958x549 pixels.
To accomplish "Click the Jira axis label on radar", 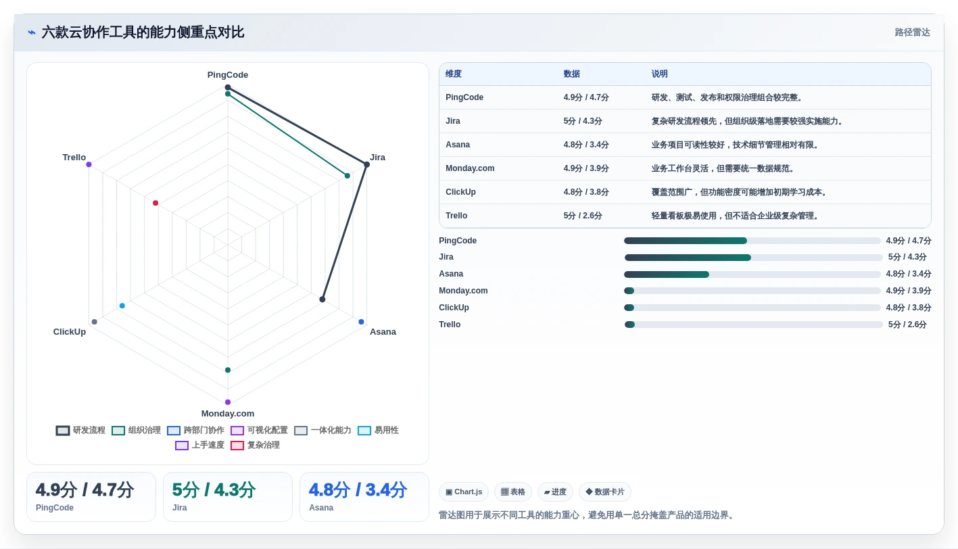I will click(x=378, y=158).
